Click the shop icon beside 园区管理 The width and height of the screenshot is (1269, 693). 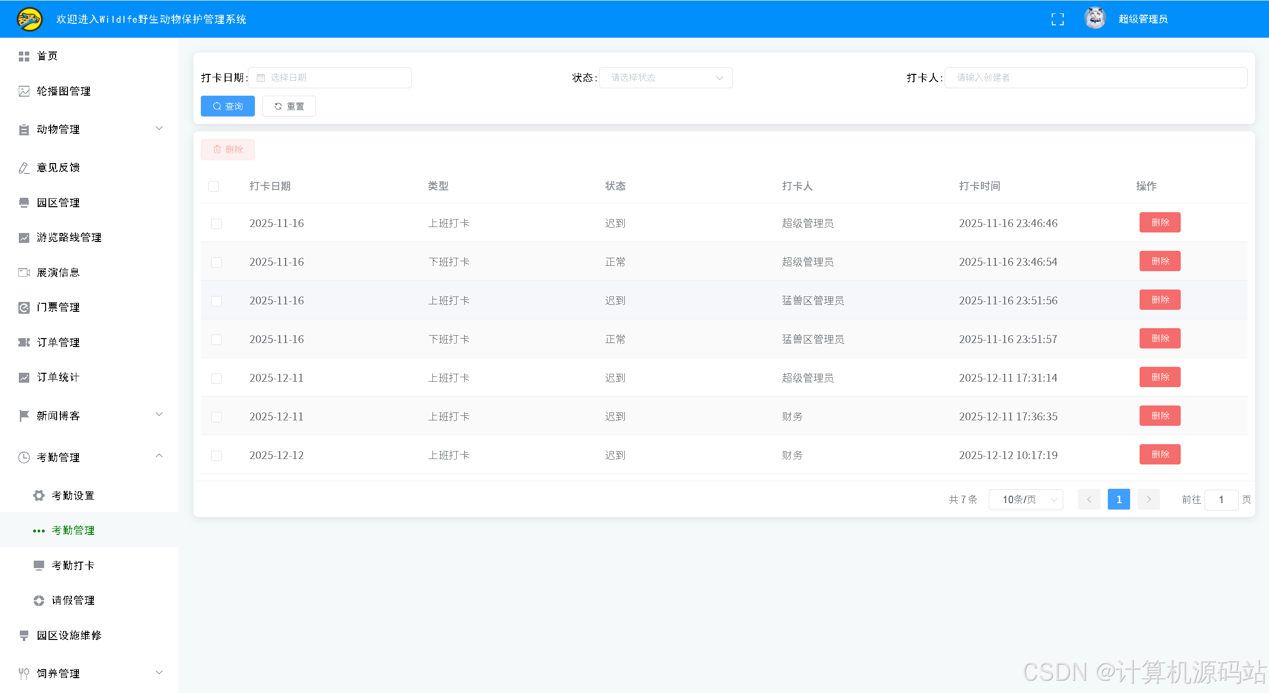pos(24,203)
